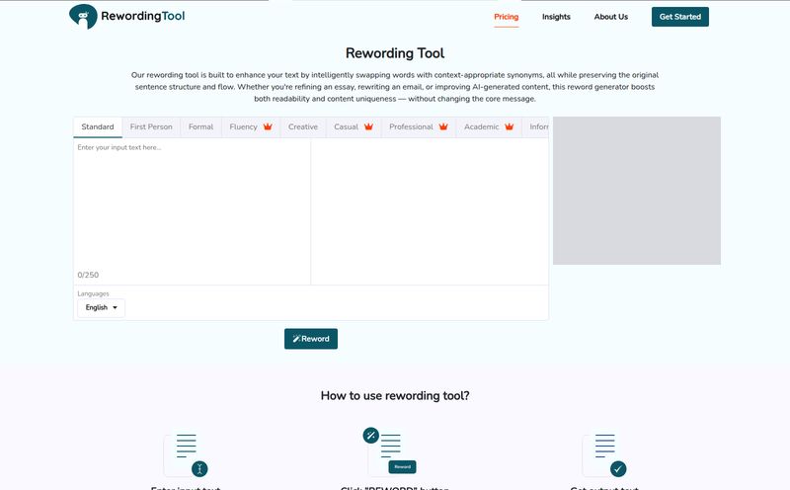
Task: Click the 'Rewording Tool' page title
Action: coord(395,53)
